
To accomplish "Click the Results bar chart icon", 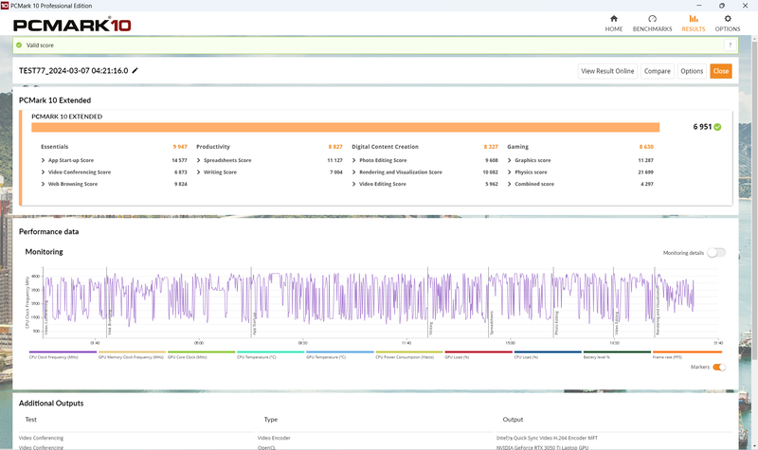I will (x=694, y=19).
